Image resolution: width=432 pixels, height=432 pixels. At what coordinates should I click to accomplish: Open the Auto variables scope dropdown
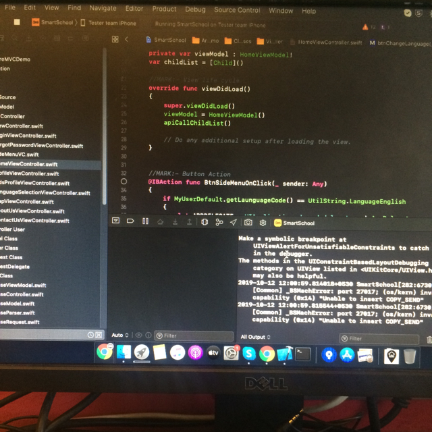pyautogui.click(x=119, y=335)
